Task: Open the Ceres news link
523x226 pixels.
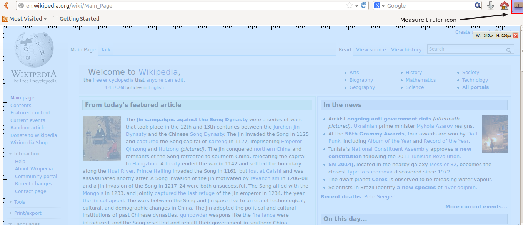Action: pos(380,180)
